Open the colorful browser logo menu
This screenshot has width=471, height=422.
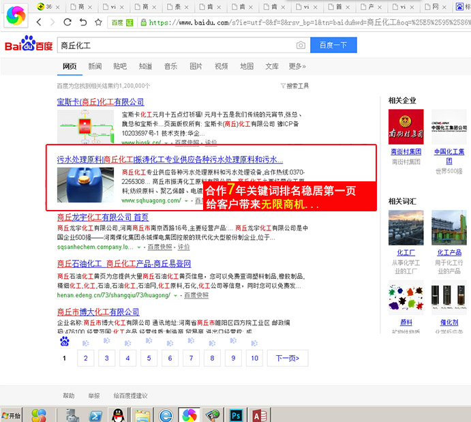coord(16,15)
